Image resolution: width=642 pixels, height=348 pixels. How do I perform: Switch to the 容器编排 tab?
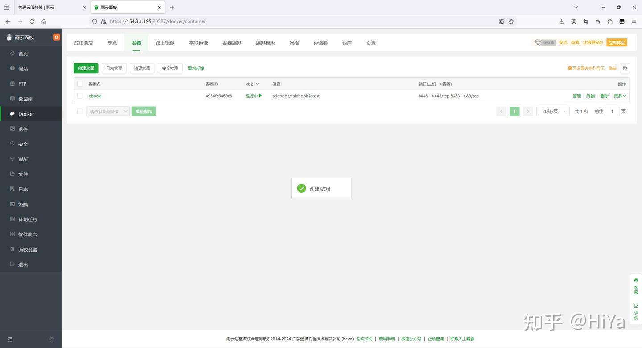[x=232, y=43]
